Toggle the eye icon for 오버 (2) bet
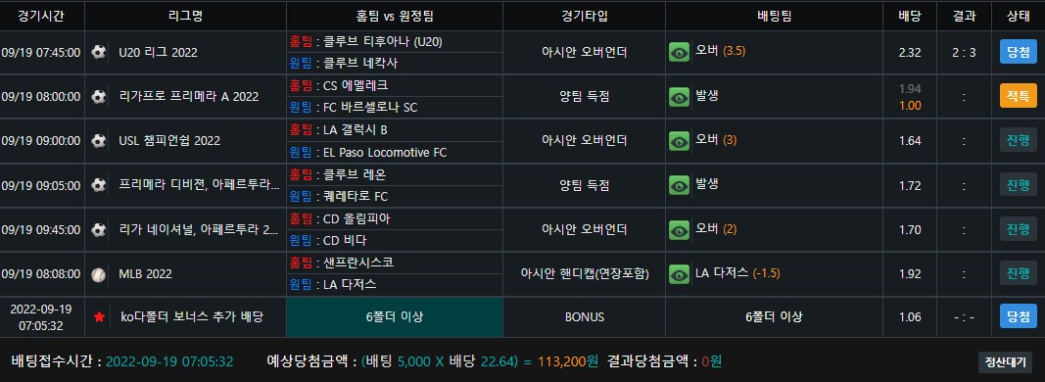Screen dimensions: 1045x382 point(679,230)
